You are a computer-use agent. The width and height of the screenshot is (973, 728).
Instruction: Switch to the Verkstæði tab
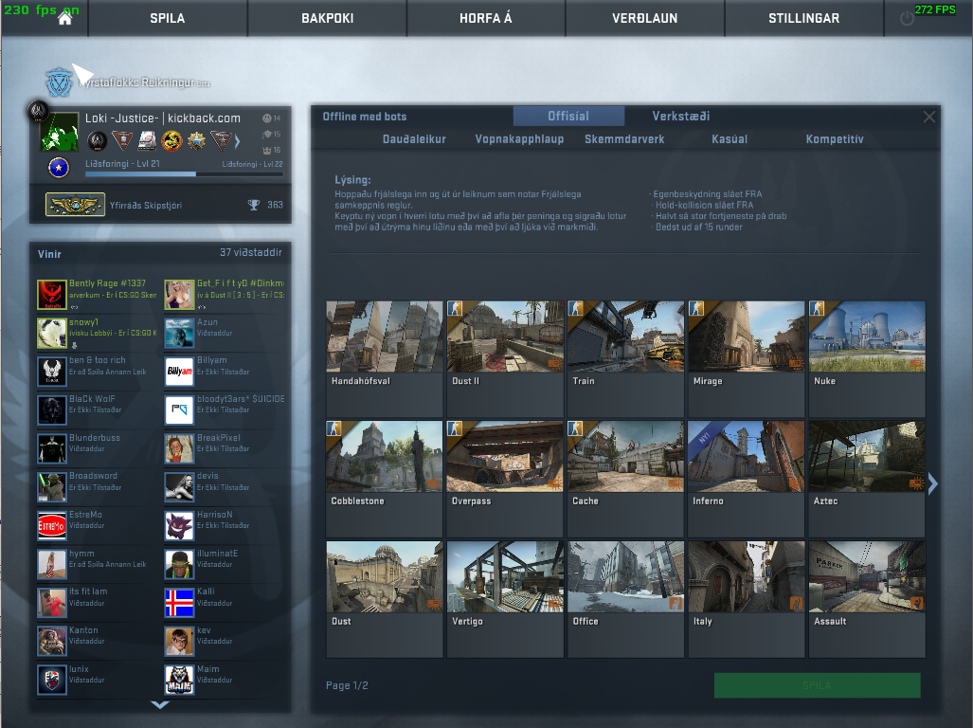(680, 116)
